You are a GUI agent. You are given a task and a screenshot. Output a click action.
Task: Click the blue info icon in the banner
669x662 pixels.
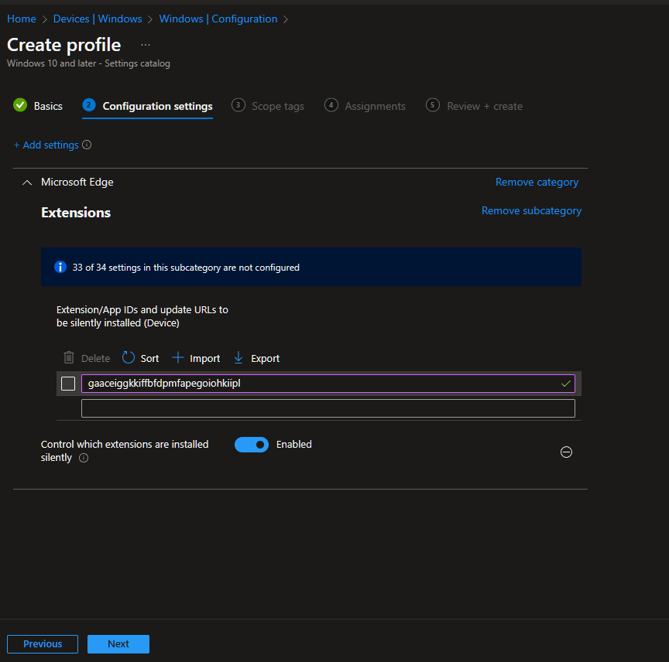point(60,267)
